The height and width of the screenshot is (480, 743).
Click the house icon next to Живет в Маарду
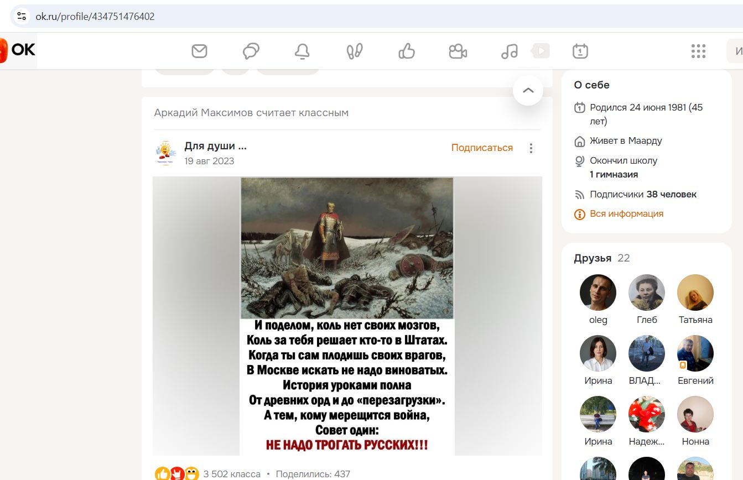pos(579,142)
